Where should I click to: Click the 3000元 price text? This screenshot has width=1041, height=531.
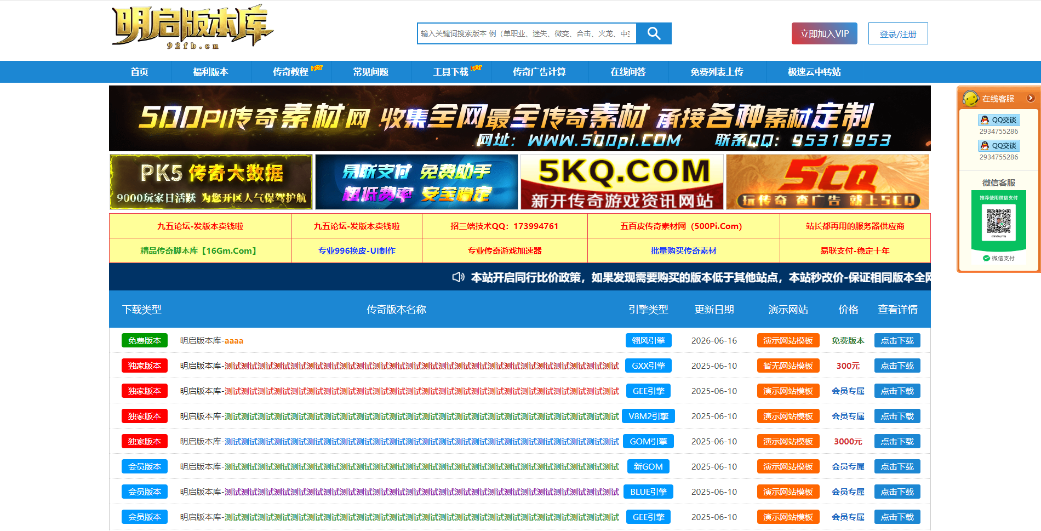(x=848, y=441)
